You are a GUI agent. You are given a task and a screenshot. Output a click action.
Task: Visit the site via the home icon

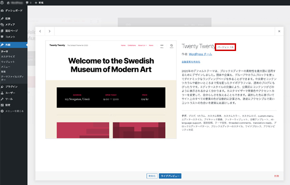(x=8, y=3)
